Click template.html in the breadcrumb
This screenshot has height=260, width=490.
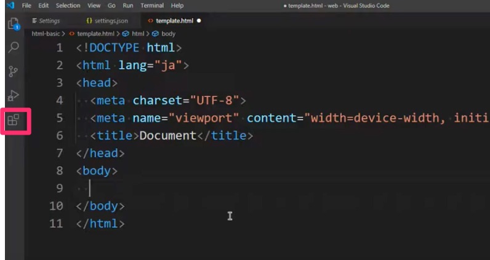point(95,34)
